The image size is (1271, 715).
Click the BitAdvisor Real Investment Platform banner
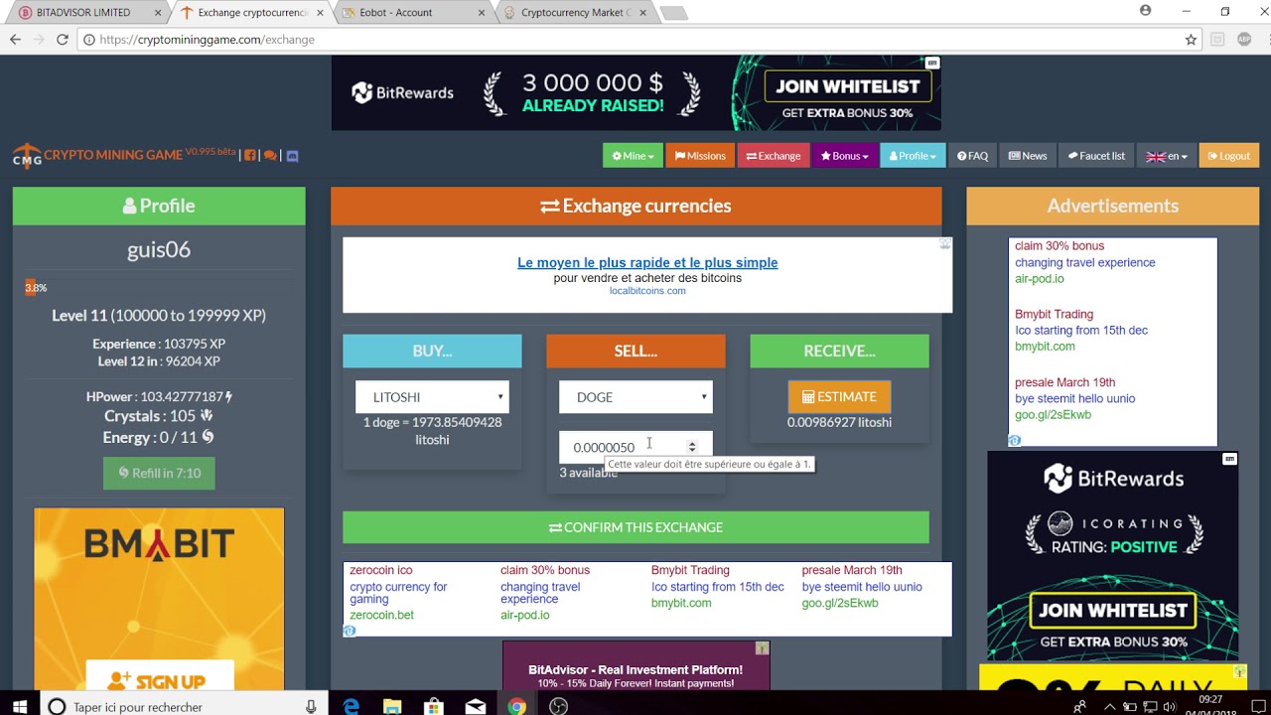(635, 665)
